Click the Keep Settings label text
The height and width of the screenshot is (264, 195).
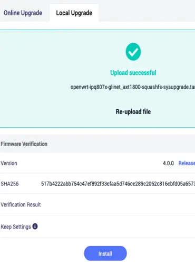pyautogui.click(x=16, y=227)
